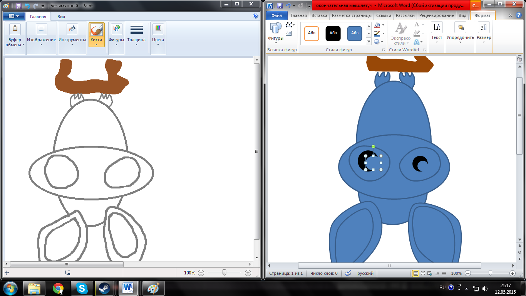This screenshot has height=296, width=526.
Task: Open Paint's blue file menu button
Action: pyautogui.click(x=14, y=16)
